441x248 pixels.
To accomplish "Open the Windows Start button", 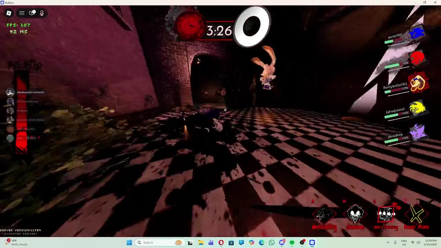I will tap(129, 242).
